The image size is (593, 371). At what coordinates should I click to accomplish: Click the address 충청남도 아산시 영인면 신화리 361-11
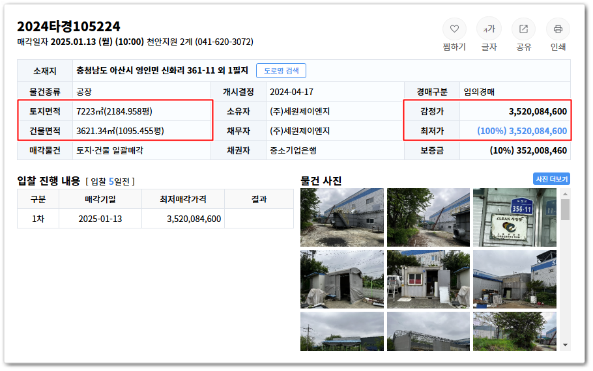(162, 71)
